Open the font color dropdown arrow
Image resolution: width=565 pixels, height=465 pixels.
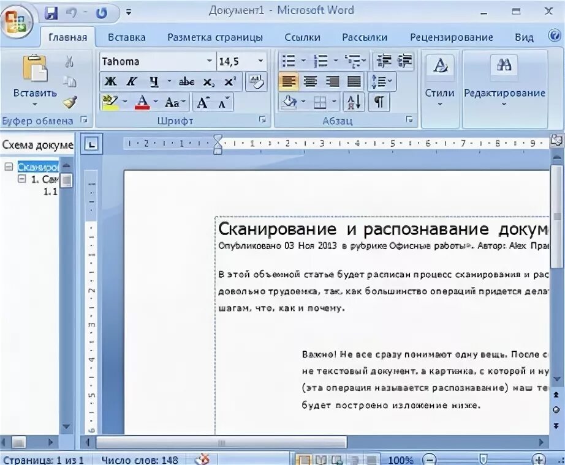point(156,102)
